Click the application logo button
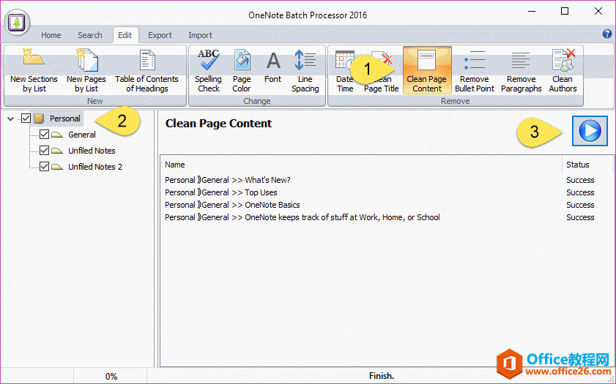Image resolution: width=616 pixels, height=384 pixels. [x=17, y=23]
